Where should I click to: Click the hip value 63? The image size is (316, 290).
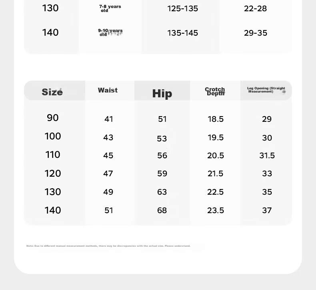162,192
